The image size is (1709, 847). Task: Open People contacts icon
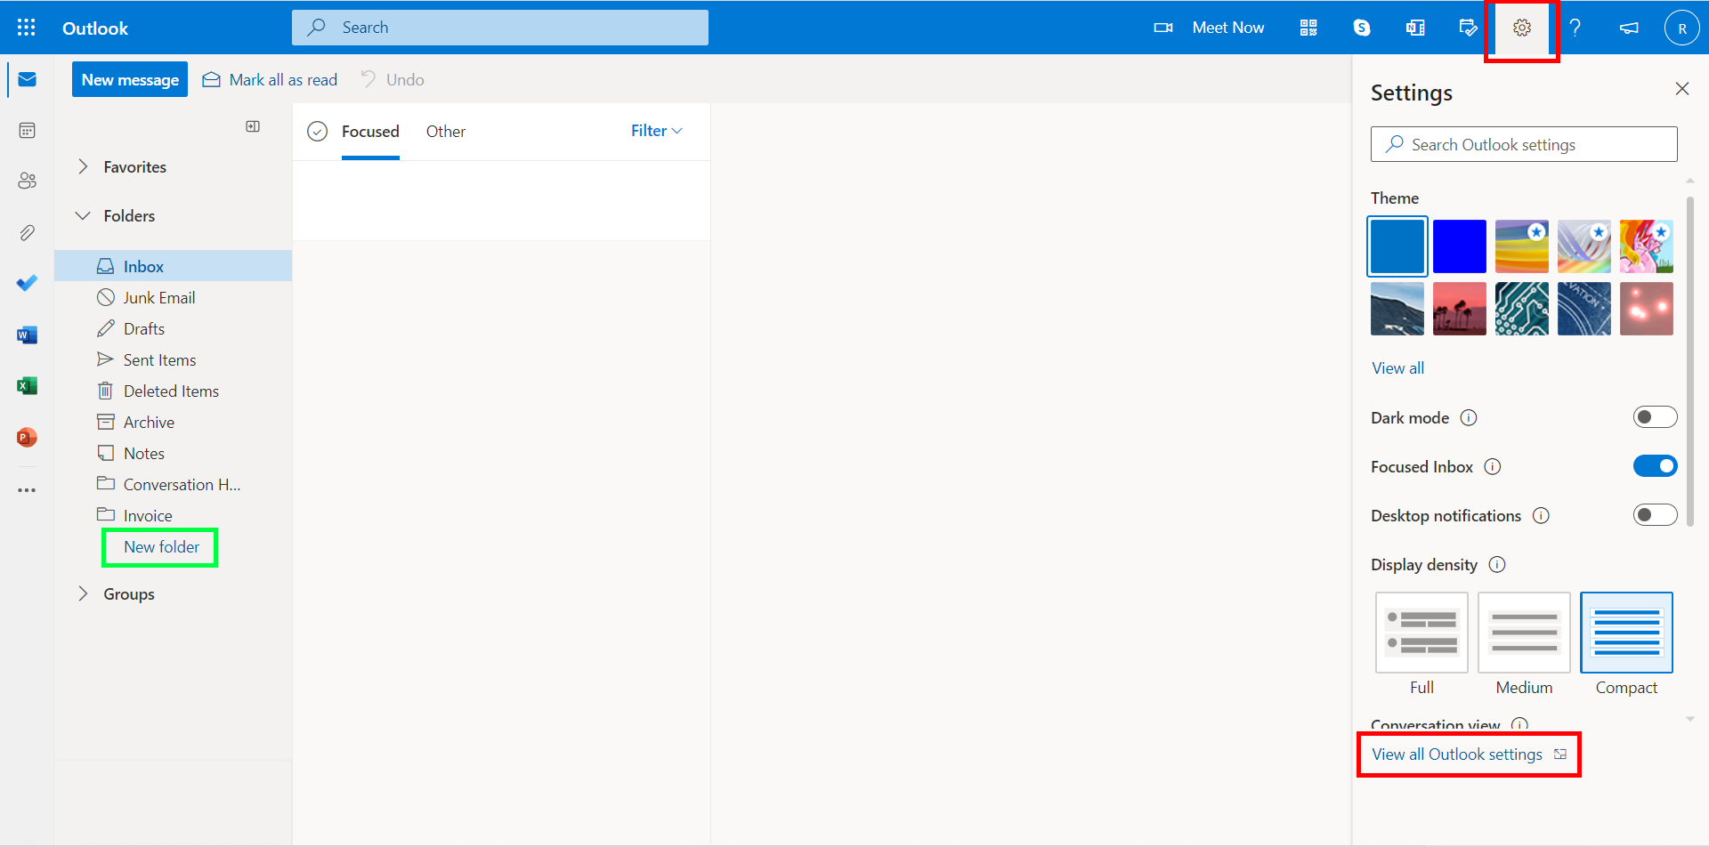[27, 181]
